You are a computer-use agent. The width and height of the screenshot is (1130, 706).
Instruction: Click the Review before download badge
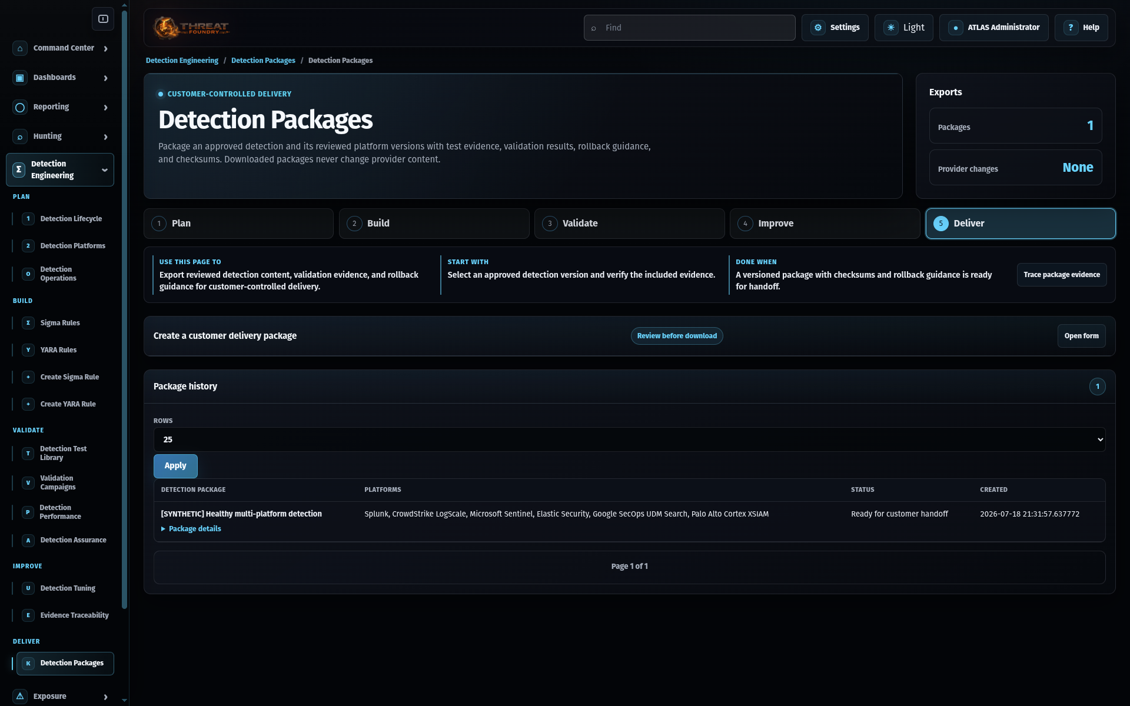tap(677, 336)
